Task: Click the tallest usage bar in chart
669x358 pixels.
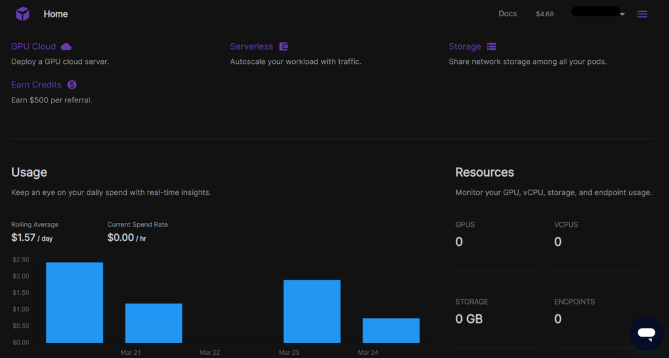Action: (74, 302)
